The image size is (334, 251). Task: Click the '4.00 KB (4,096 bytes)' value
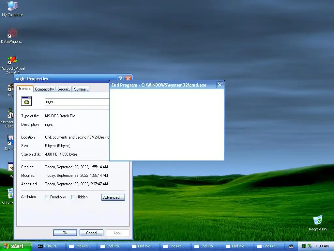62,154
